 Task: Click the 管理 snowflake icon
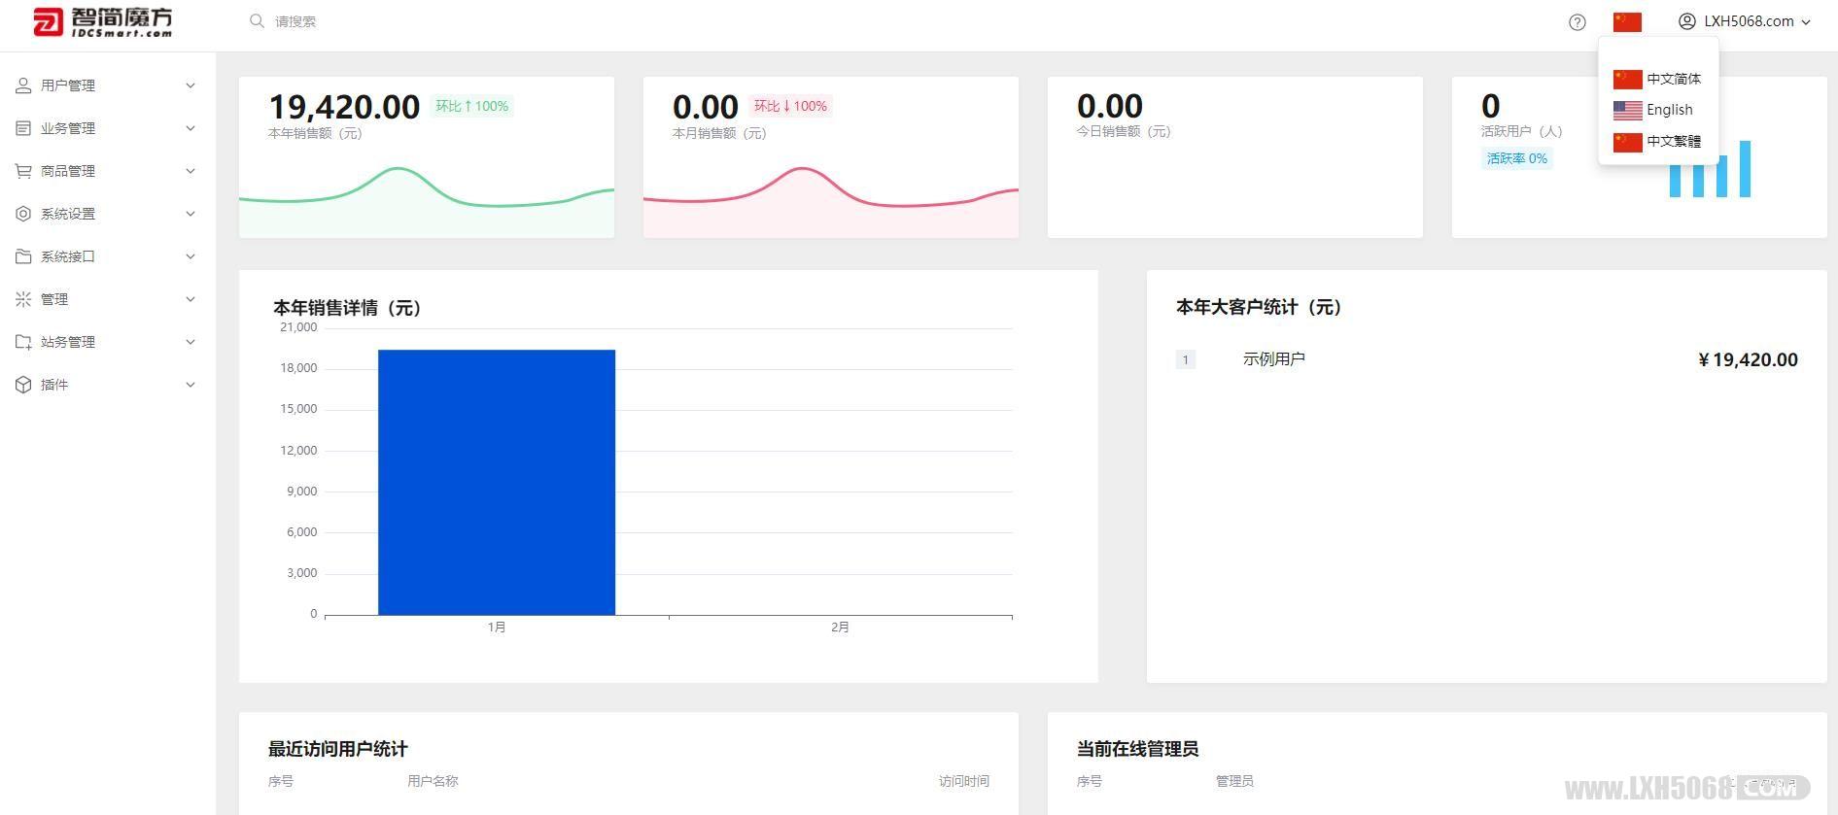point(23,299)
